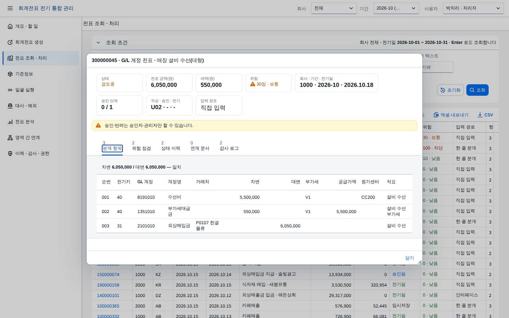This screenshot has height=318, width=509.
Task: Open voucher 100000365 link in the list
Action: pyautogui.click(x=108, y=306)
